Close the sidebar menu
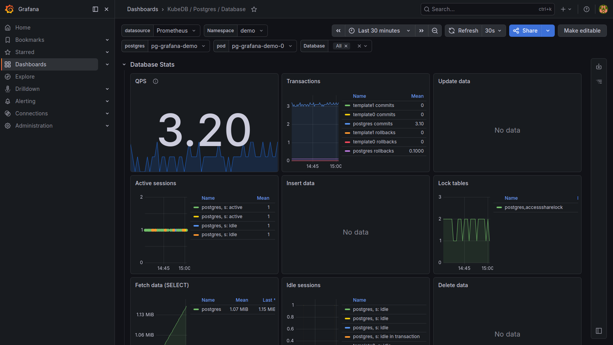The width and height of the screenshot is (613, 345). pos(107,9)
